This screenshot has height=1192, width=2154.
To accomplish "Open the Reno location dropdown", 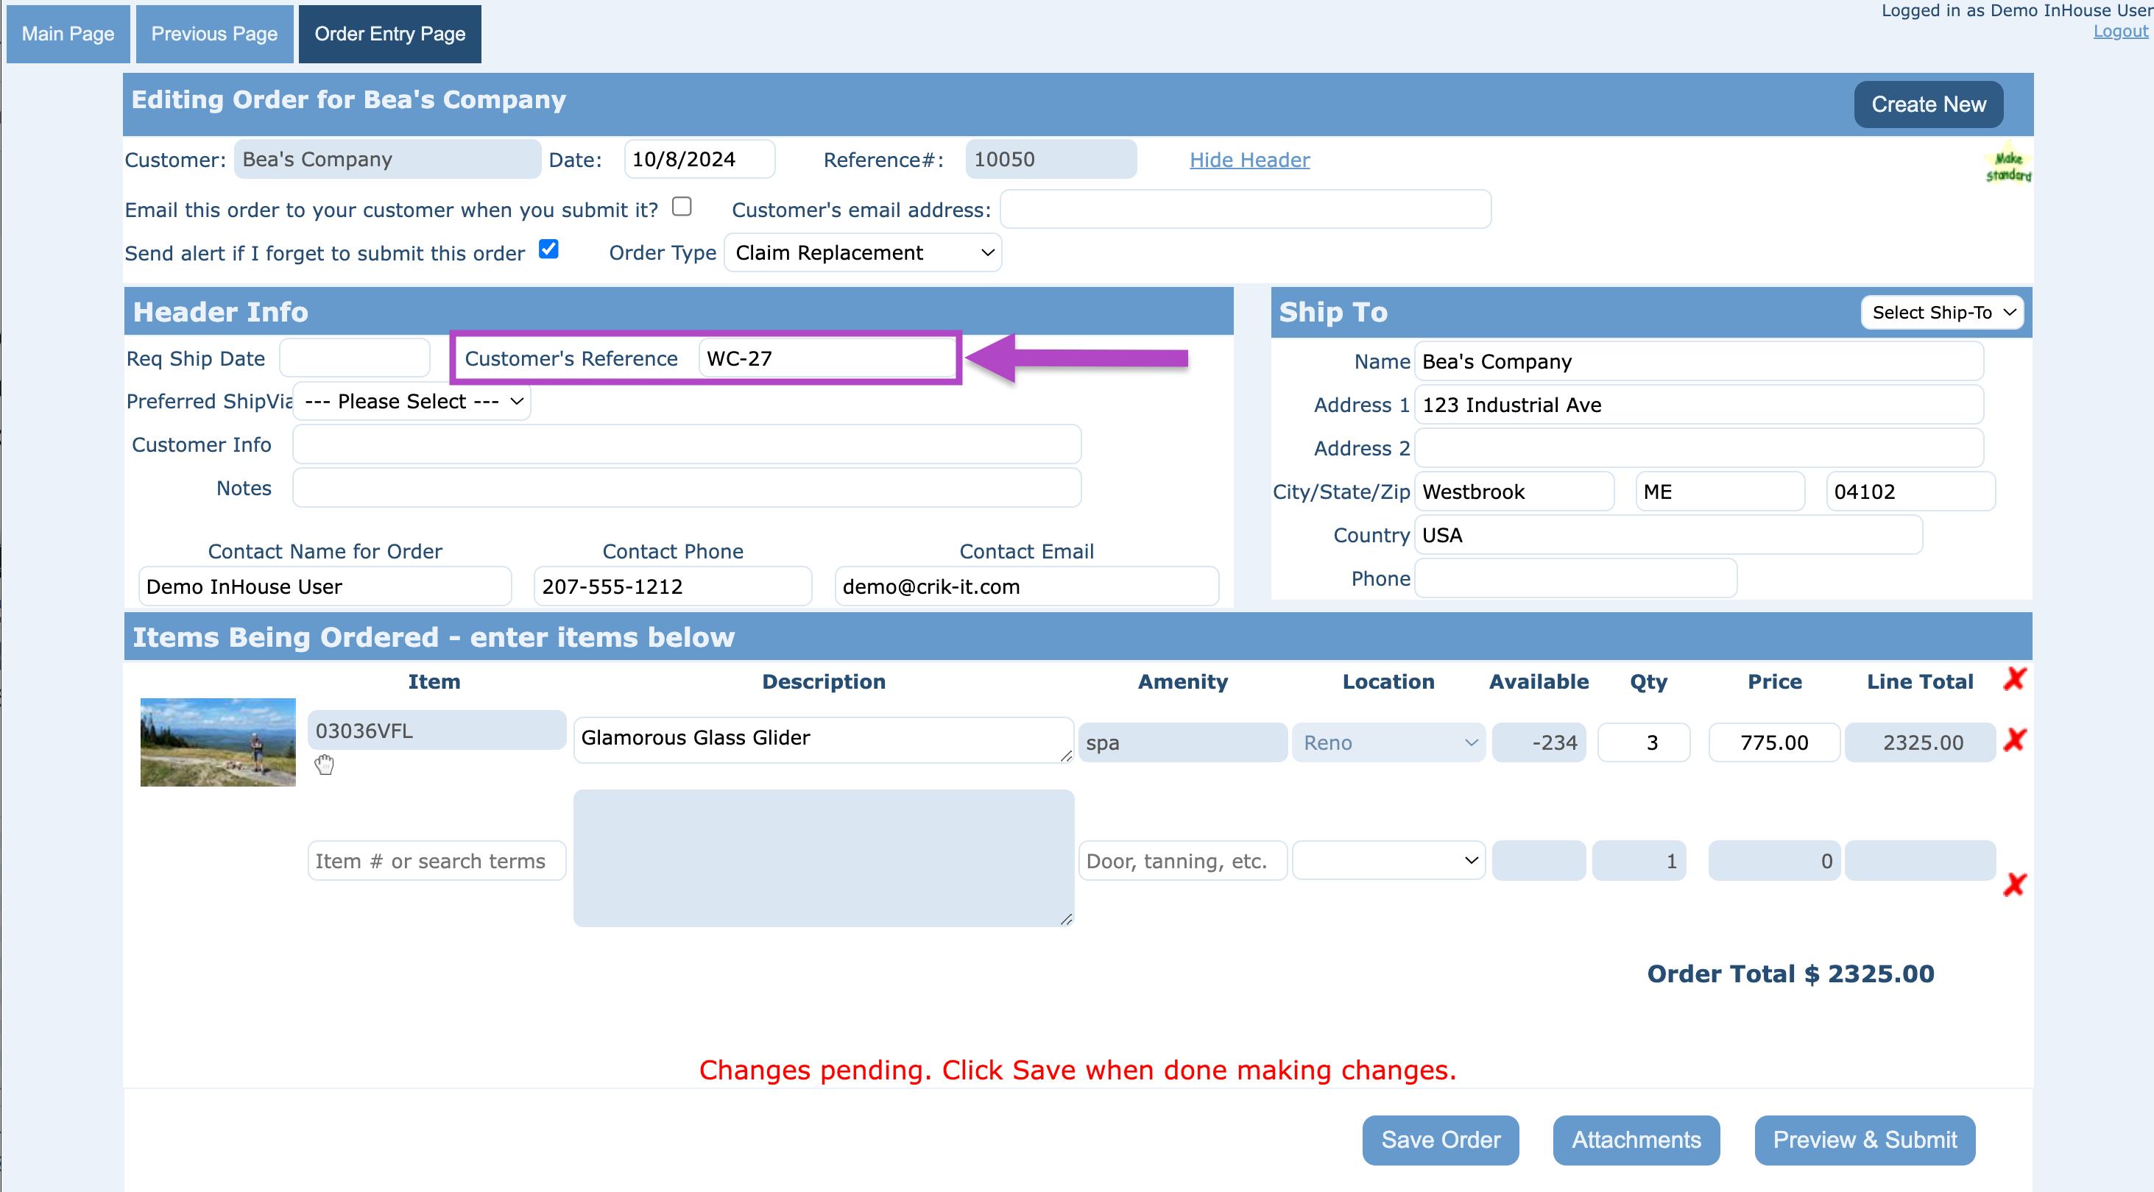I will click(1388, 742).
